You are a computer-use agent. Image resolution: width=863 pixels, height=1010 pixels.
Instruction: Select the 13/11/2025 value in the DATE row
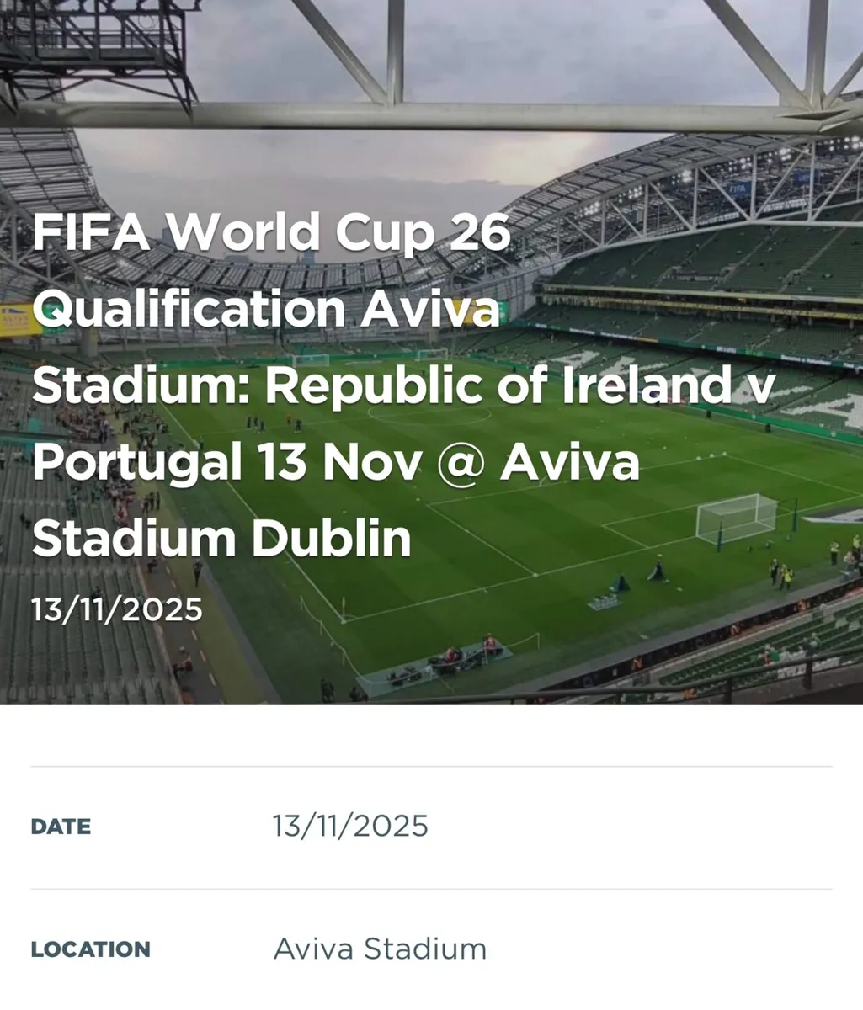pos(350,827)
